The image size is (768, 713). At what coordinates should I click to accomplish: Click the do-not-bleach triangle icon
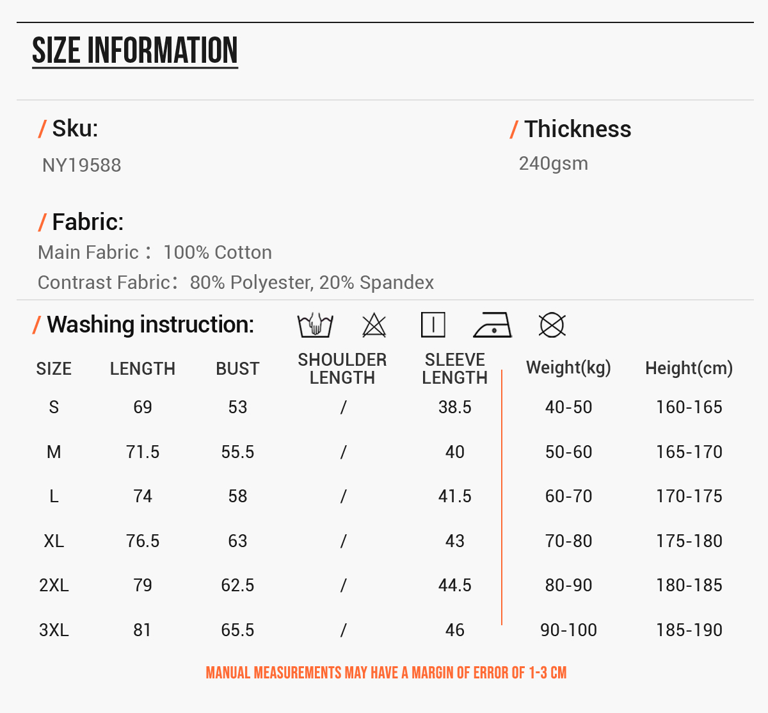374,325
